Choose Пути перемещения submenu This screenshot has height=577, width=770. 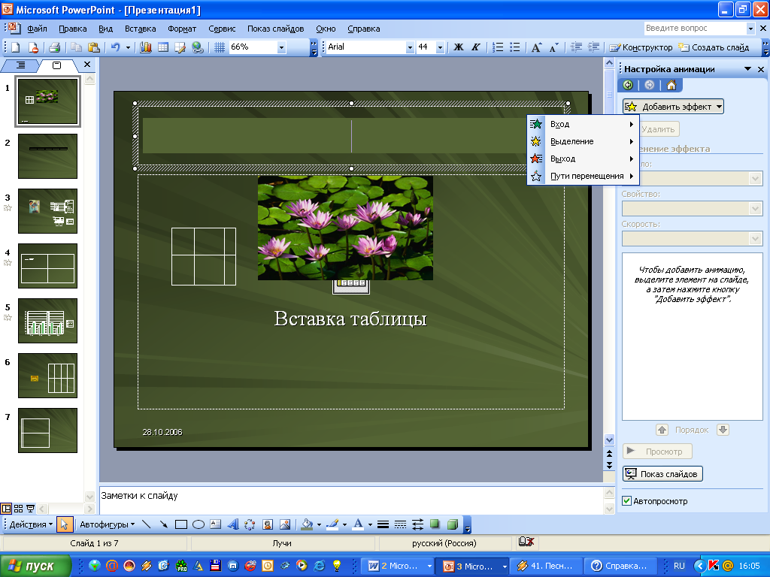pos(583,176)
